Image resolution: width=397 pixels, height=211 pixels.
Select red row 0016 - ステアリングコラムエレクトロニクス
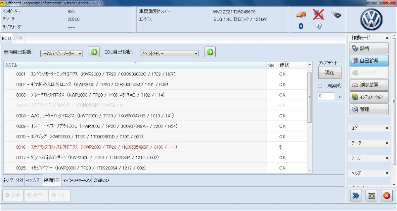point(155,147)
